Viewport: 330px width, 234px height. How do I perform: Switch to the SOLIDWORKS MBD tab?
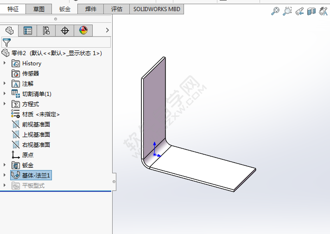click(157, 9)
